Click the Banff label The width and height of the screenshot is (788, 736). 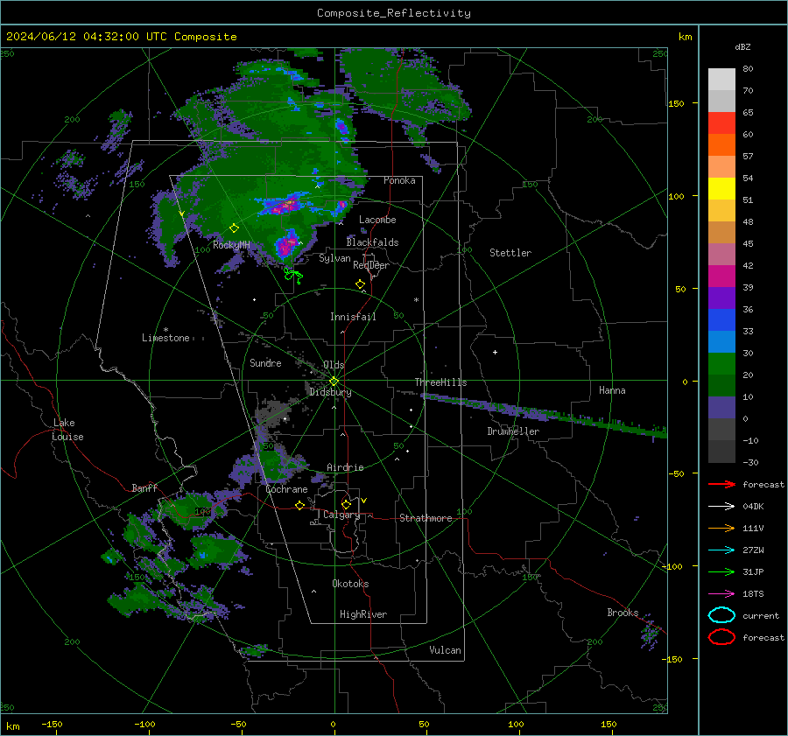(144, 487)
